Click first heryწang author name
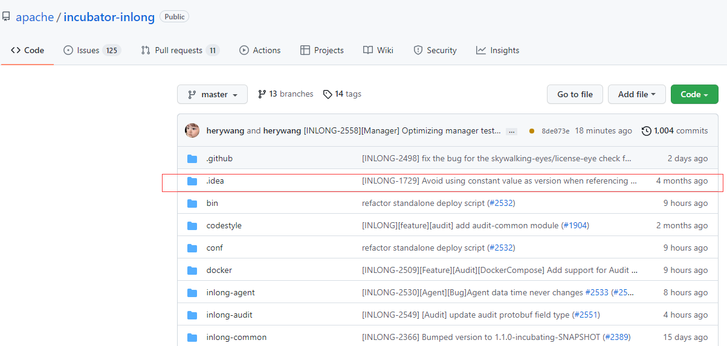Viewport: 727px width, 346px height. point(225,130)
